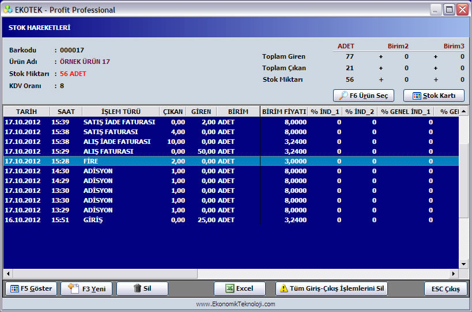
Task: Click the İŞLEM TÜRÜ column header
Action: click(x=120, y=112)
